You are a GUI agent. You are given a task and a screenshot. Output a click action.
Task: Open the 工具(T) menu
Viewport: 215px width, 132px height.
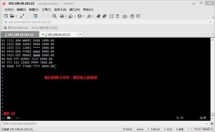(x=46, y=10)
